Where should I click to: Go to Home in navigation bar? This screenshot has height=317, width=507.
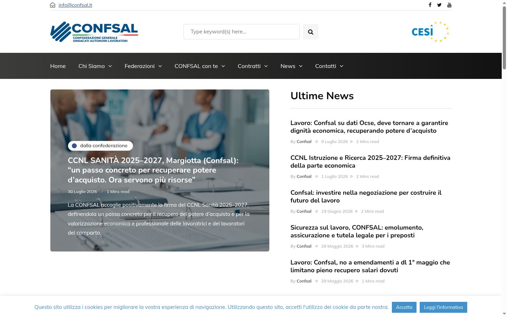click(x=58, y=66)
